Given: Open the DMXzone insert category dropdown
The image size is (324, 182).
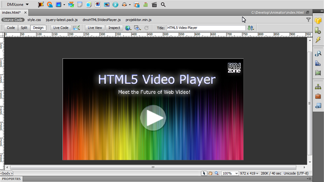Looking at the screenshot, I should (17, 4).
